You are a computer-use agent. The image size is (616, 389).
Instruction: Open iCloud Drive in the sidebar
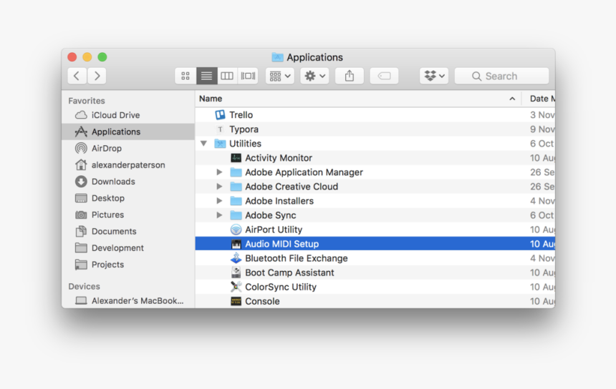coord(115,115)
